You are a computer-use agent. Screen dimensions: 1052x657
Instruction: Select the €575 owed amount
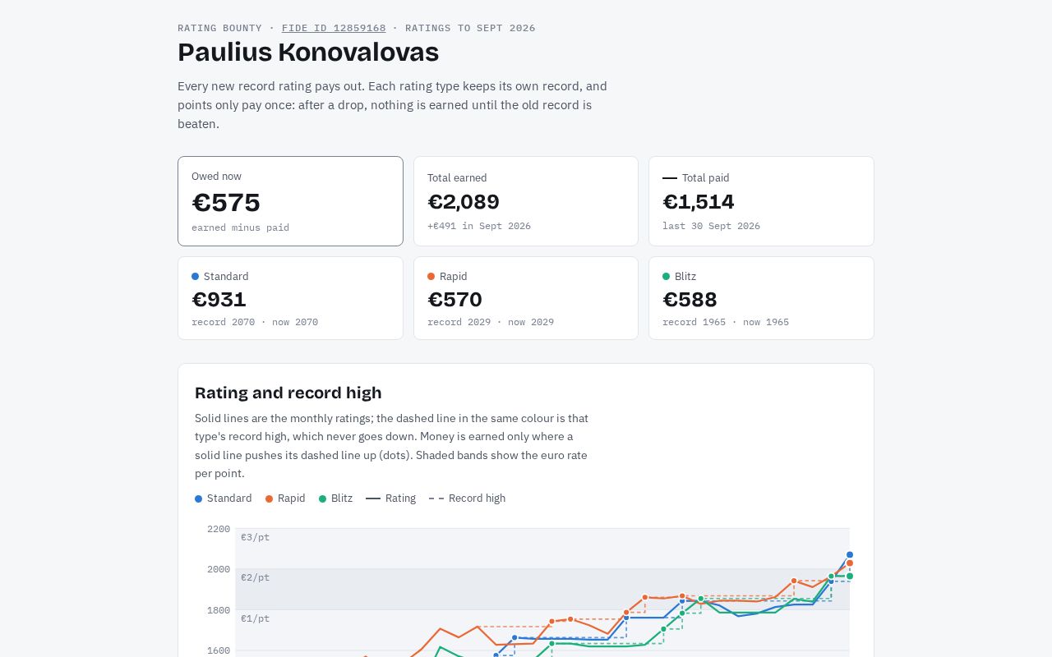pos(226,203)
